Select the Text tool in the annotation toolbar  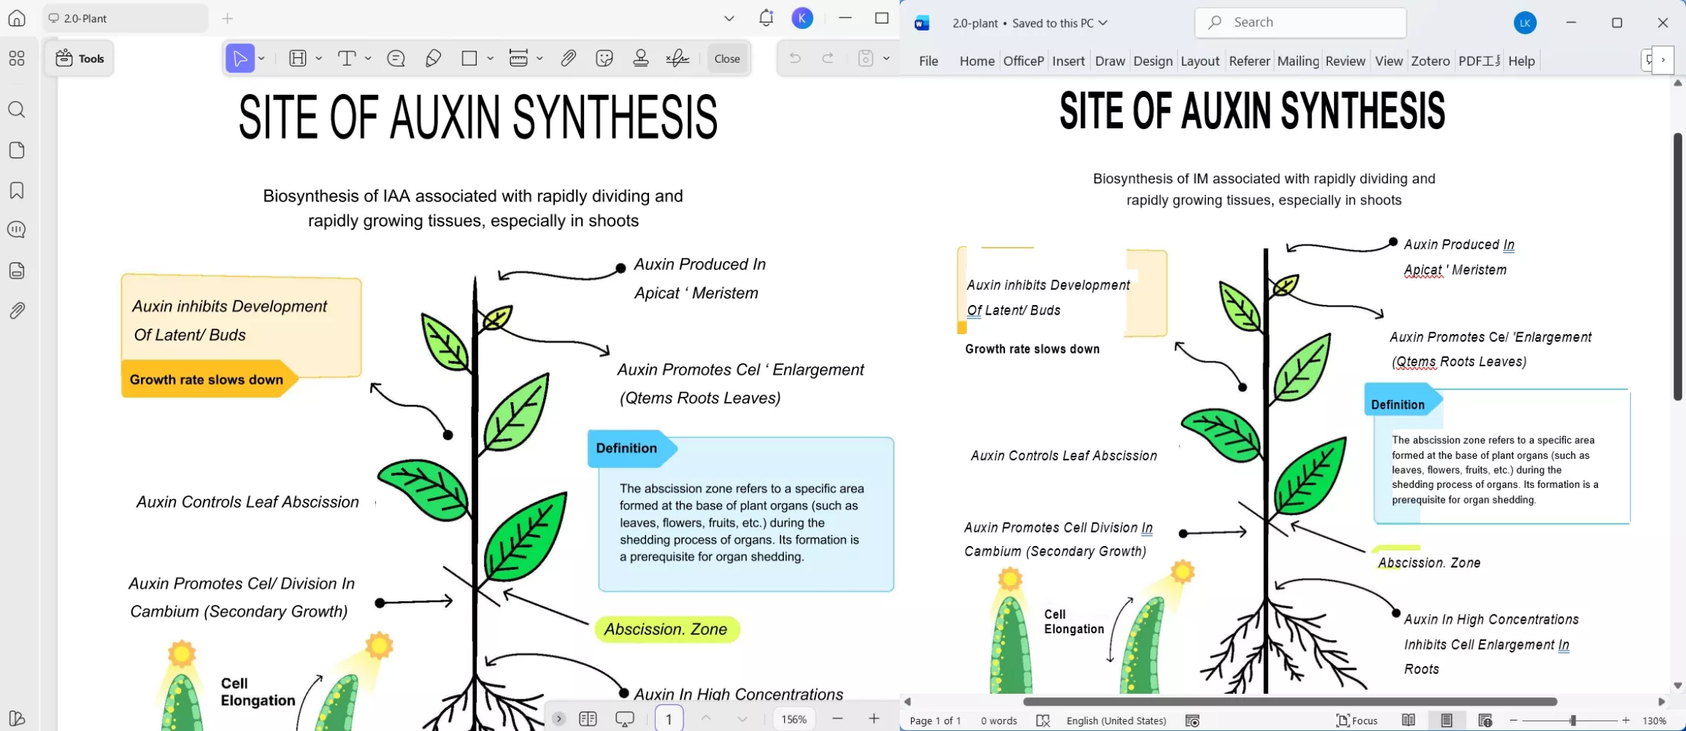pyautogui.click(x=348, y=58)
